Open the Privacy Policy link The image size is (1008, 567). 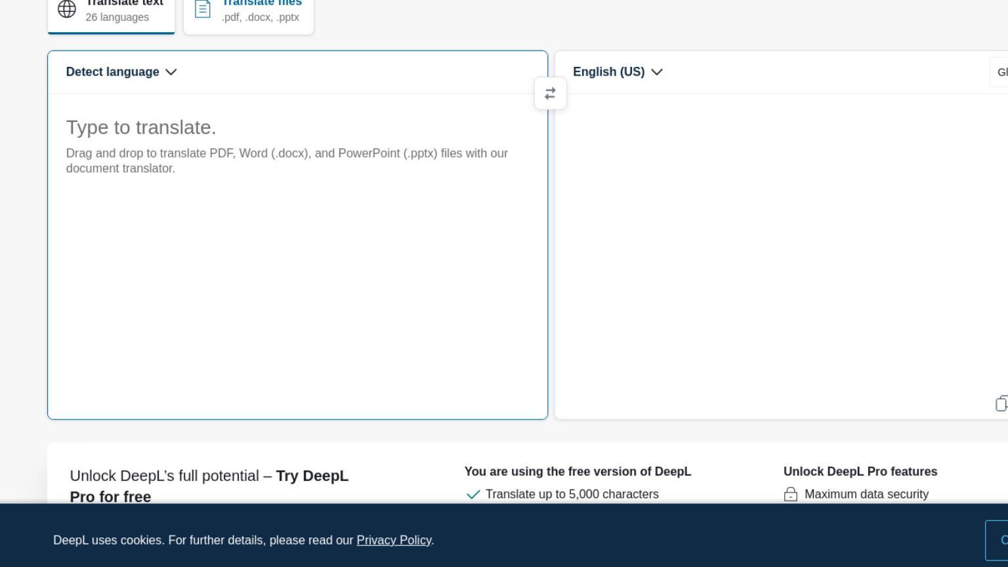tap(394, 540)
